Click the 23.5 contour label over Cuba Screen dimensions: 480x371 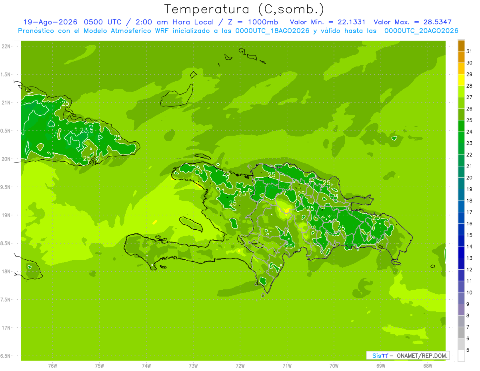pos(87,130)
